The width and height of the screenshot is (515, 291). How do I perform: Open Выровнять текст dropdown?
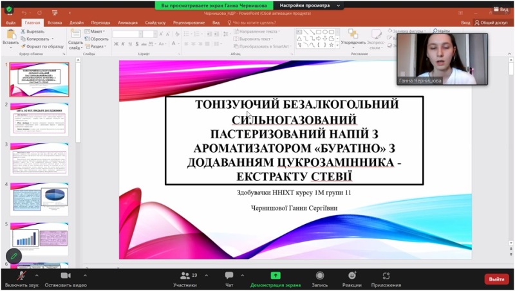[x=253, y=39]
